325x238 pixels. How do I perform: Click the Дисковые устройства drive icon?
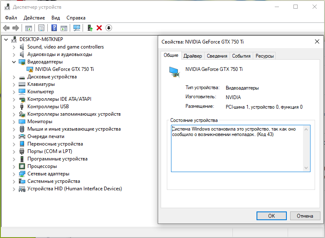click(x=22, y=78)
